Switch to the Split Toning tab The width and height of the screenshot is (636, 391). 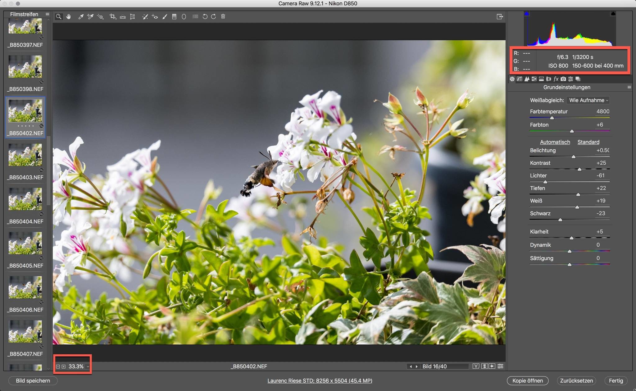pyautogui.click(x=541, y=79)
